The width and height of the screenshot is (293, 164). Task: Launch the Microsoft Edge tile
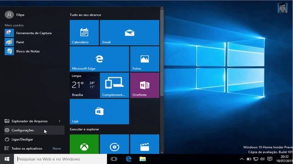coord(99,59)
